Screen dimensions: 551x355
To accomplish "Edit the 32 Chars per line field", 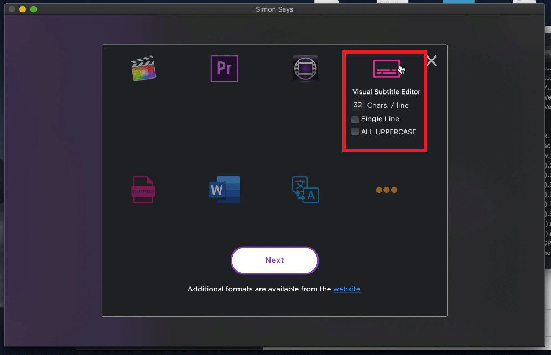I will 358,105.
